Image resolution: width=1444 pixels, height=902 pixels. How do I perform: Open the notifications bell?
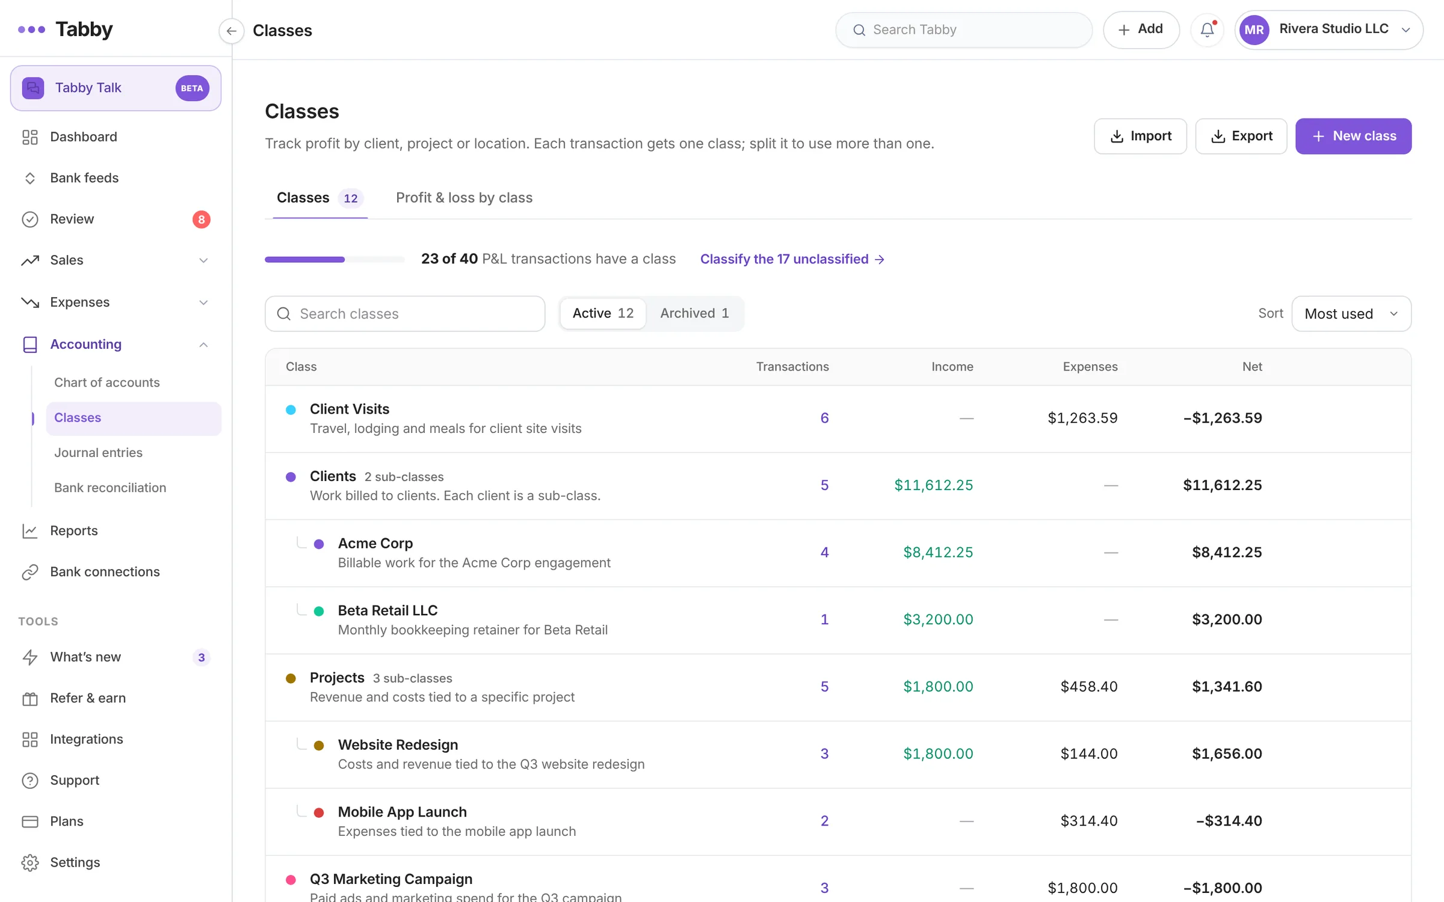[x=1207, y=29]
